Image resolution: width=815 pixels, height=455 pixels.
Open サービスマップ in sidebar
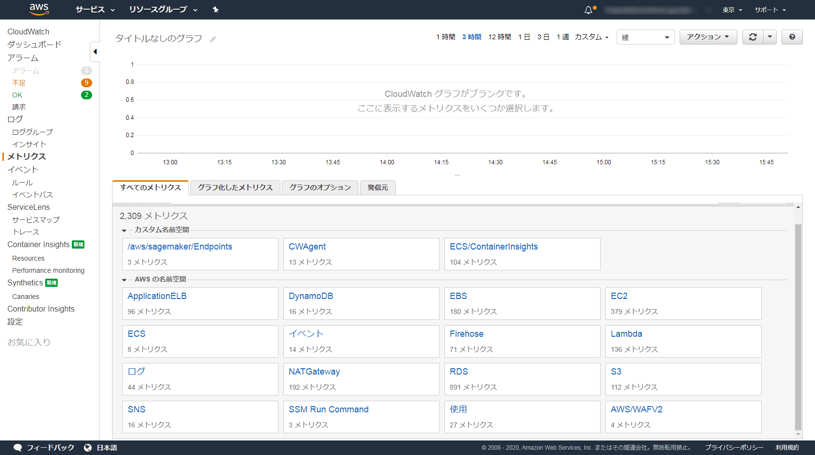pyautogui.click(x=36, y=220)
